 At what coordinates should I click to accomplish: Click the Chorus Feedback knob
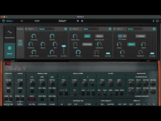click(x=141, y=52)
